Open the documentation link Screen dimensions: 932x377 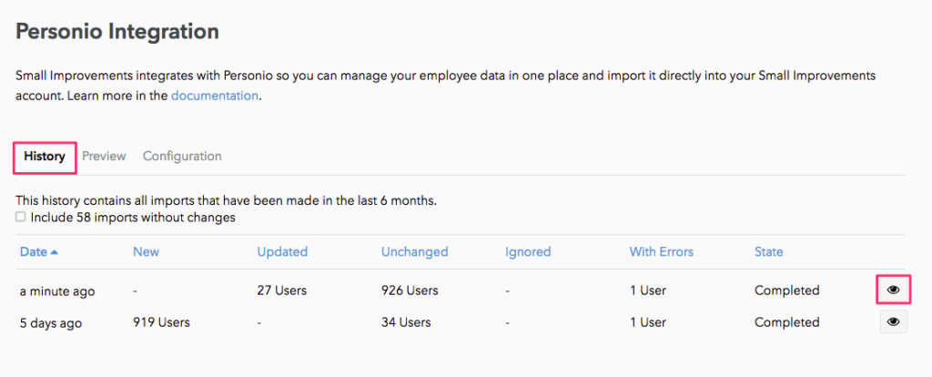click(x=215, y=96)
